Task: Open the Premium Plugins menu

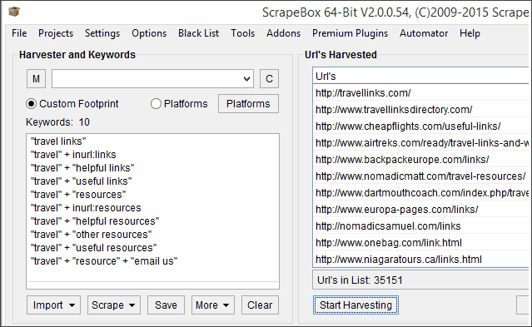Action: pyautogui.click(x=350, y=33)
